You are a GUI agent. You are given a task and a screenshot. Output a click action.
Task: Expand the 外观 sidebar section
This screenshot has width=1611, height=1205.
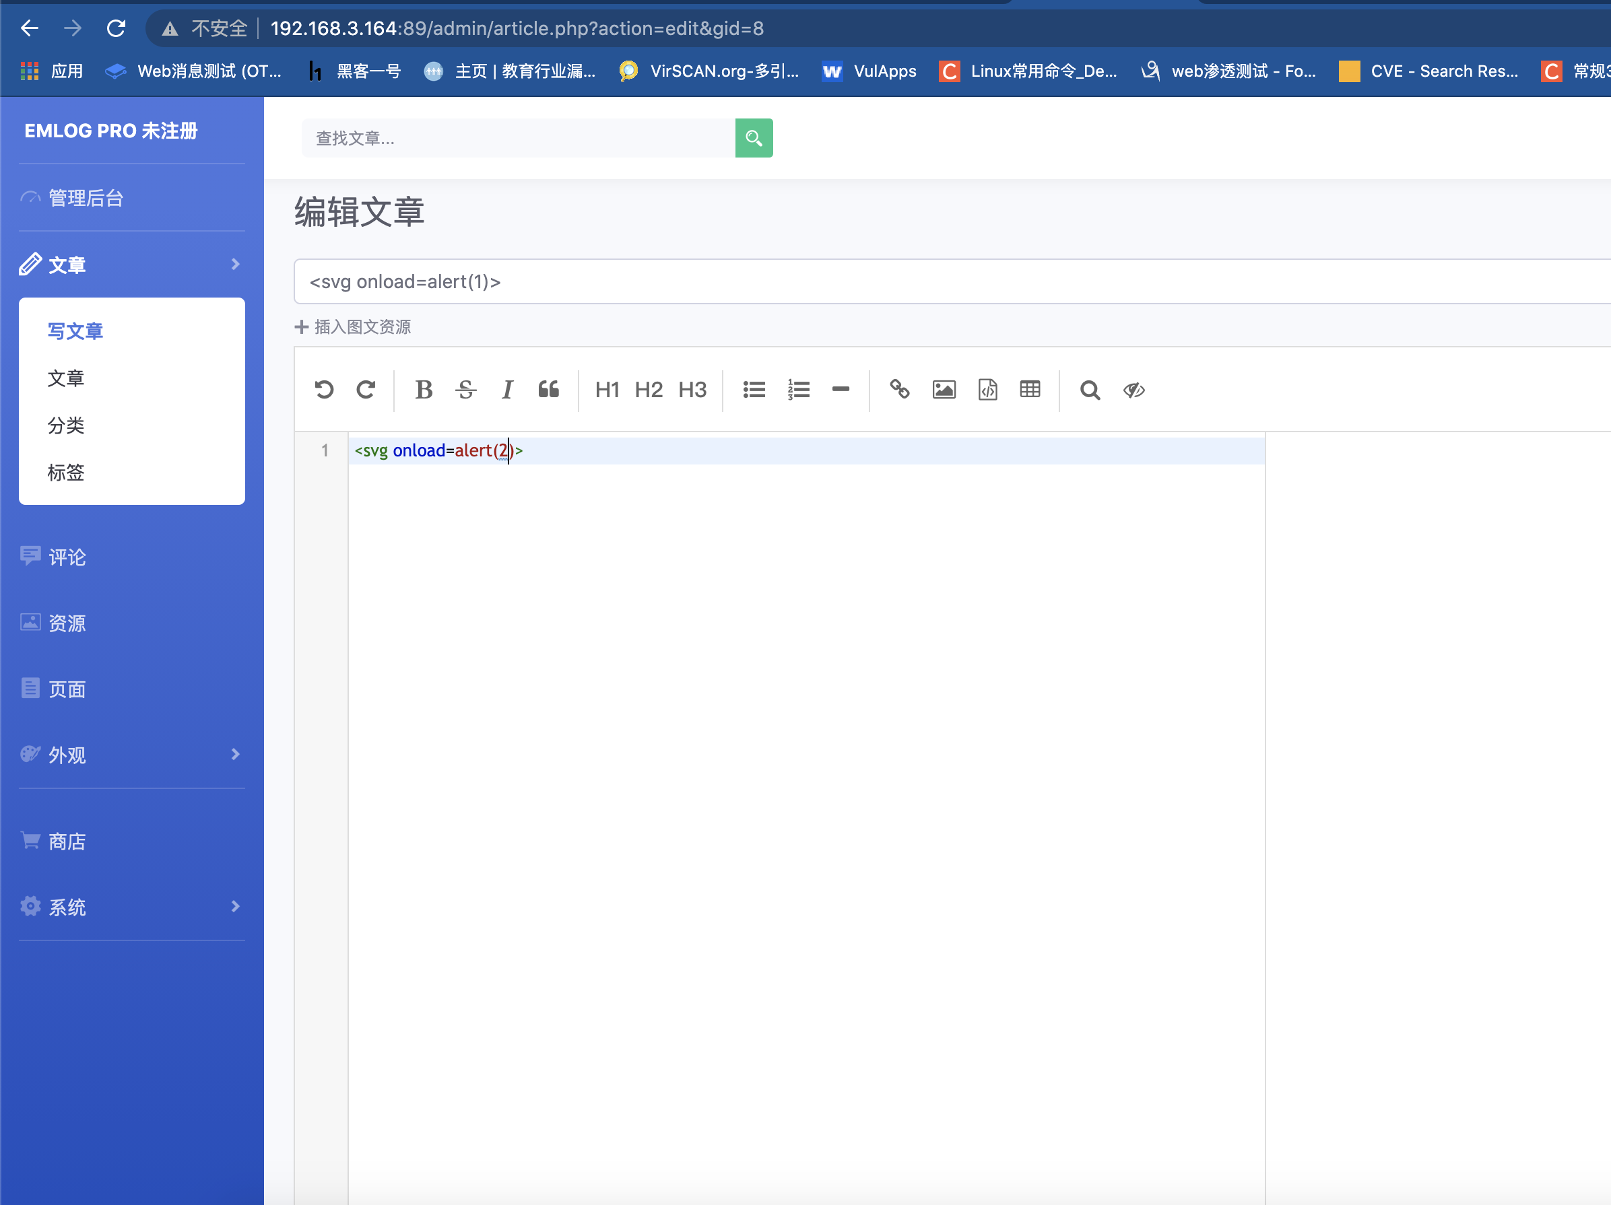click(235, 755)
